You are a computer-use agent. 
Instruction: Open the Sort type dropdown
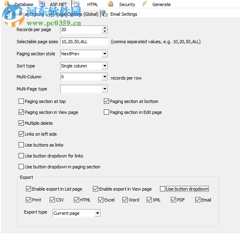tap(105, 66)
